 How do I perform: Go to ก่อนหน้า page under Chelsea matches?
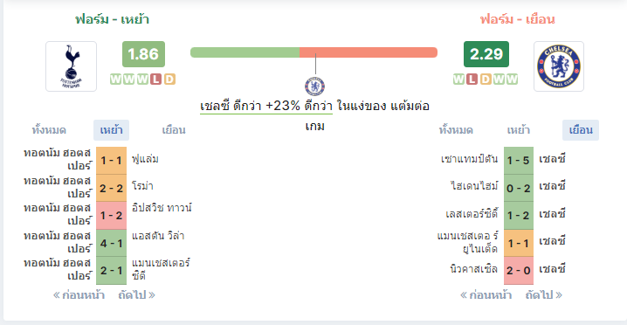pyautogui.click(x=486, y=295)
